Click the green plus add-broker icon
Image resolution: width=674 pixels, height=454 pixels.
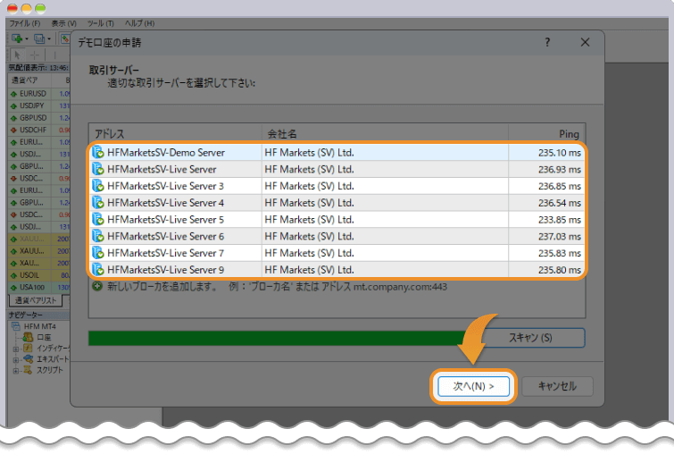coord(97,286)
